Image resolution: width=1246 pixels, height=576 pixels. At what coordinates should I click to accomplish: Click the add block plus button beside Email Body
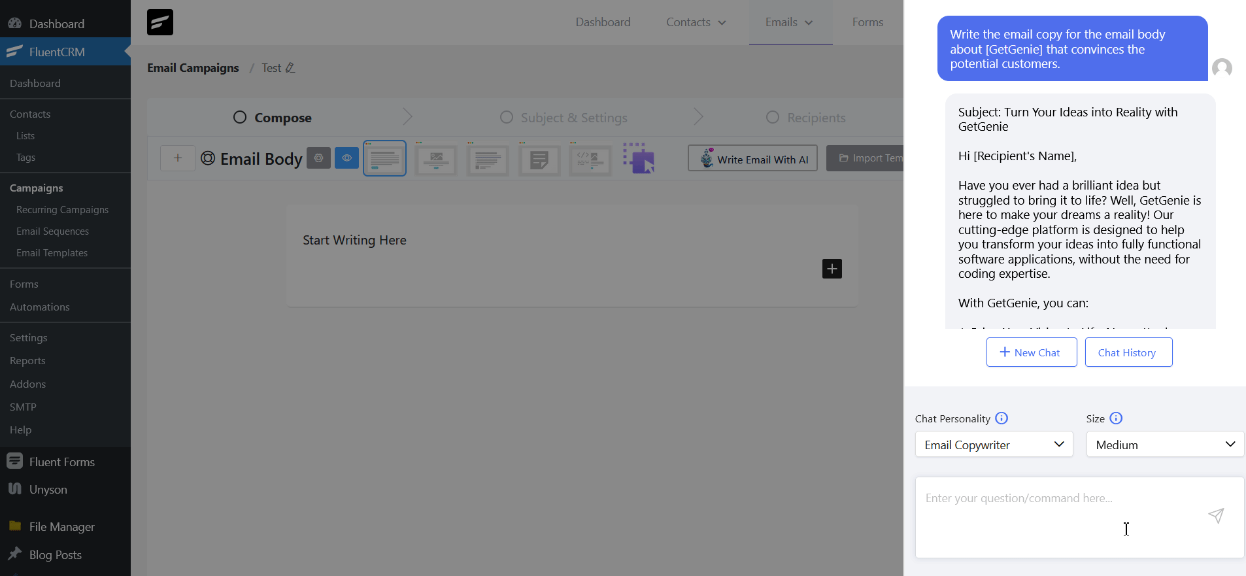pyautogui.click(x=178, y=158)
